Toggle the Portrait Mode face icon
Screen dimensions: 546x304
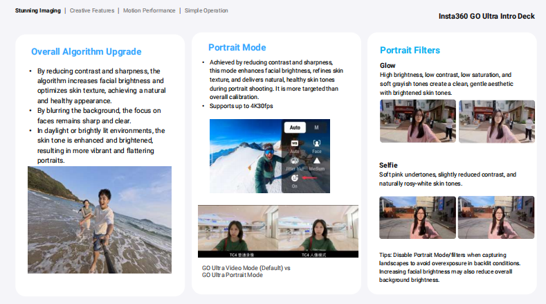click(x=295, y=179)
